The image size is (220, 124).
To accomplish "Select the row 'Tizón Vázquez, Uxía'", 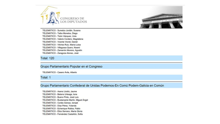I will tap(59, 36).
